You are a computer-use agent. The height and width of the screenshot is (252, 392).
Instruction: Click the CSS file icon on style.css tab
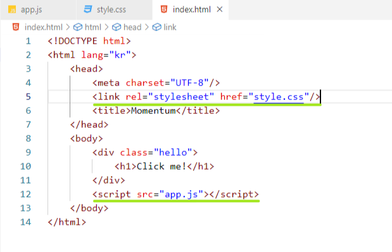88,9
